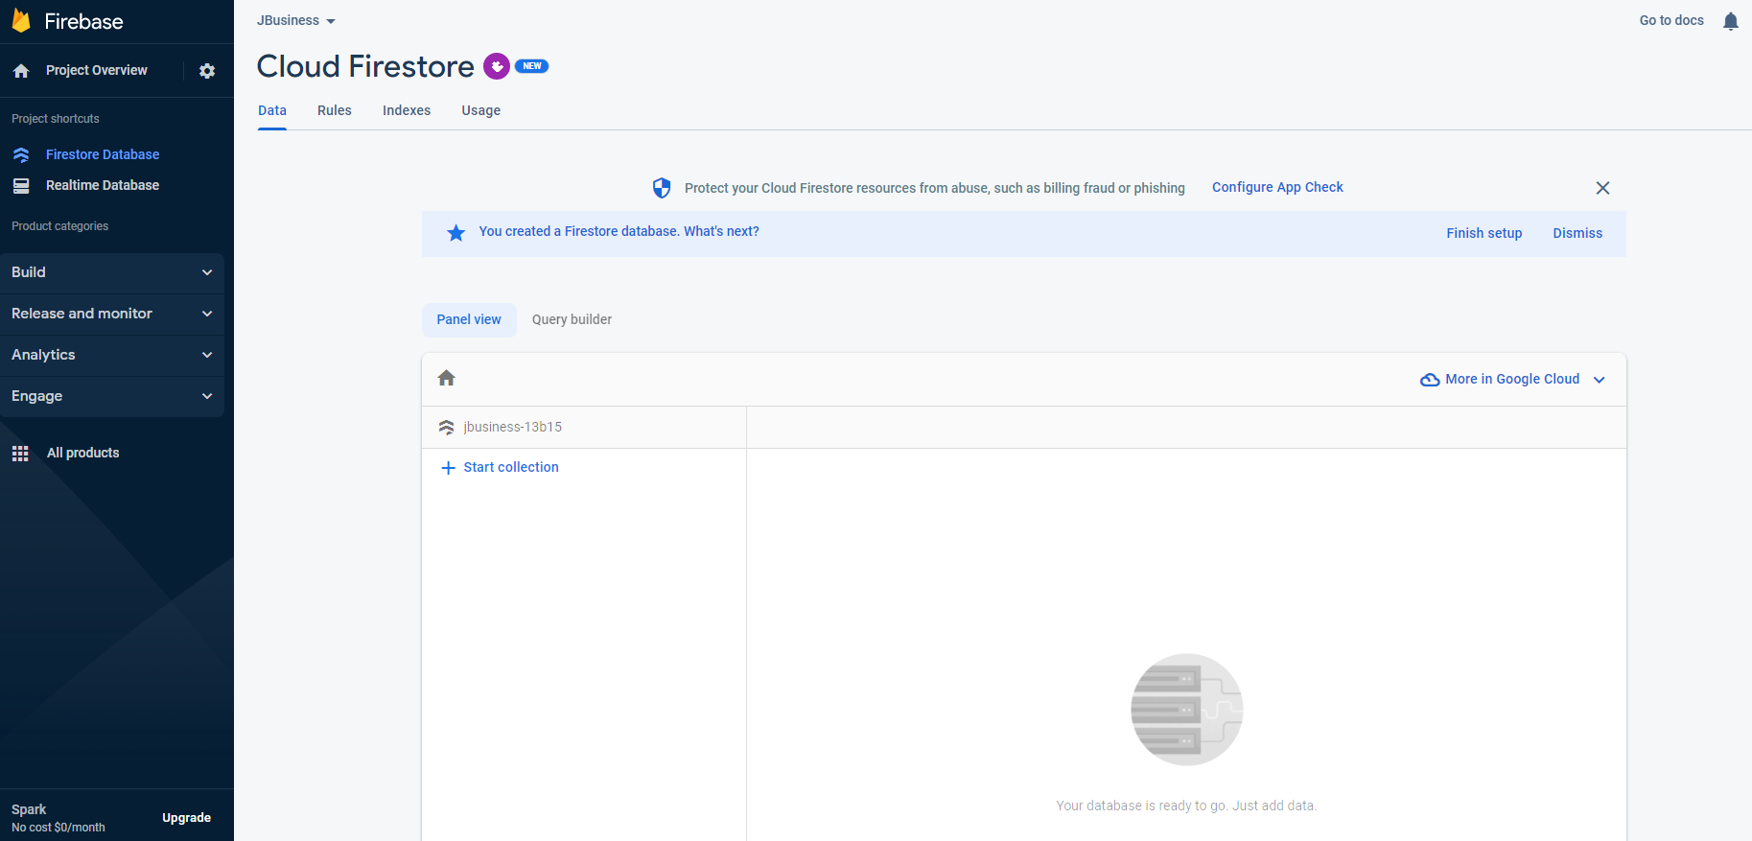
Task: Select Panel view mode
Action: 469,319
